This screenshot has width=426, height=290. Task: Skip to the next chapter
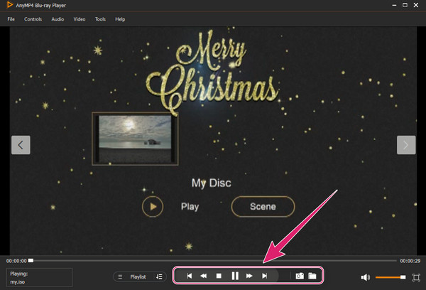pos(264,276)
